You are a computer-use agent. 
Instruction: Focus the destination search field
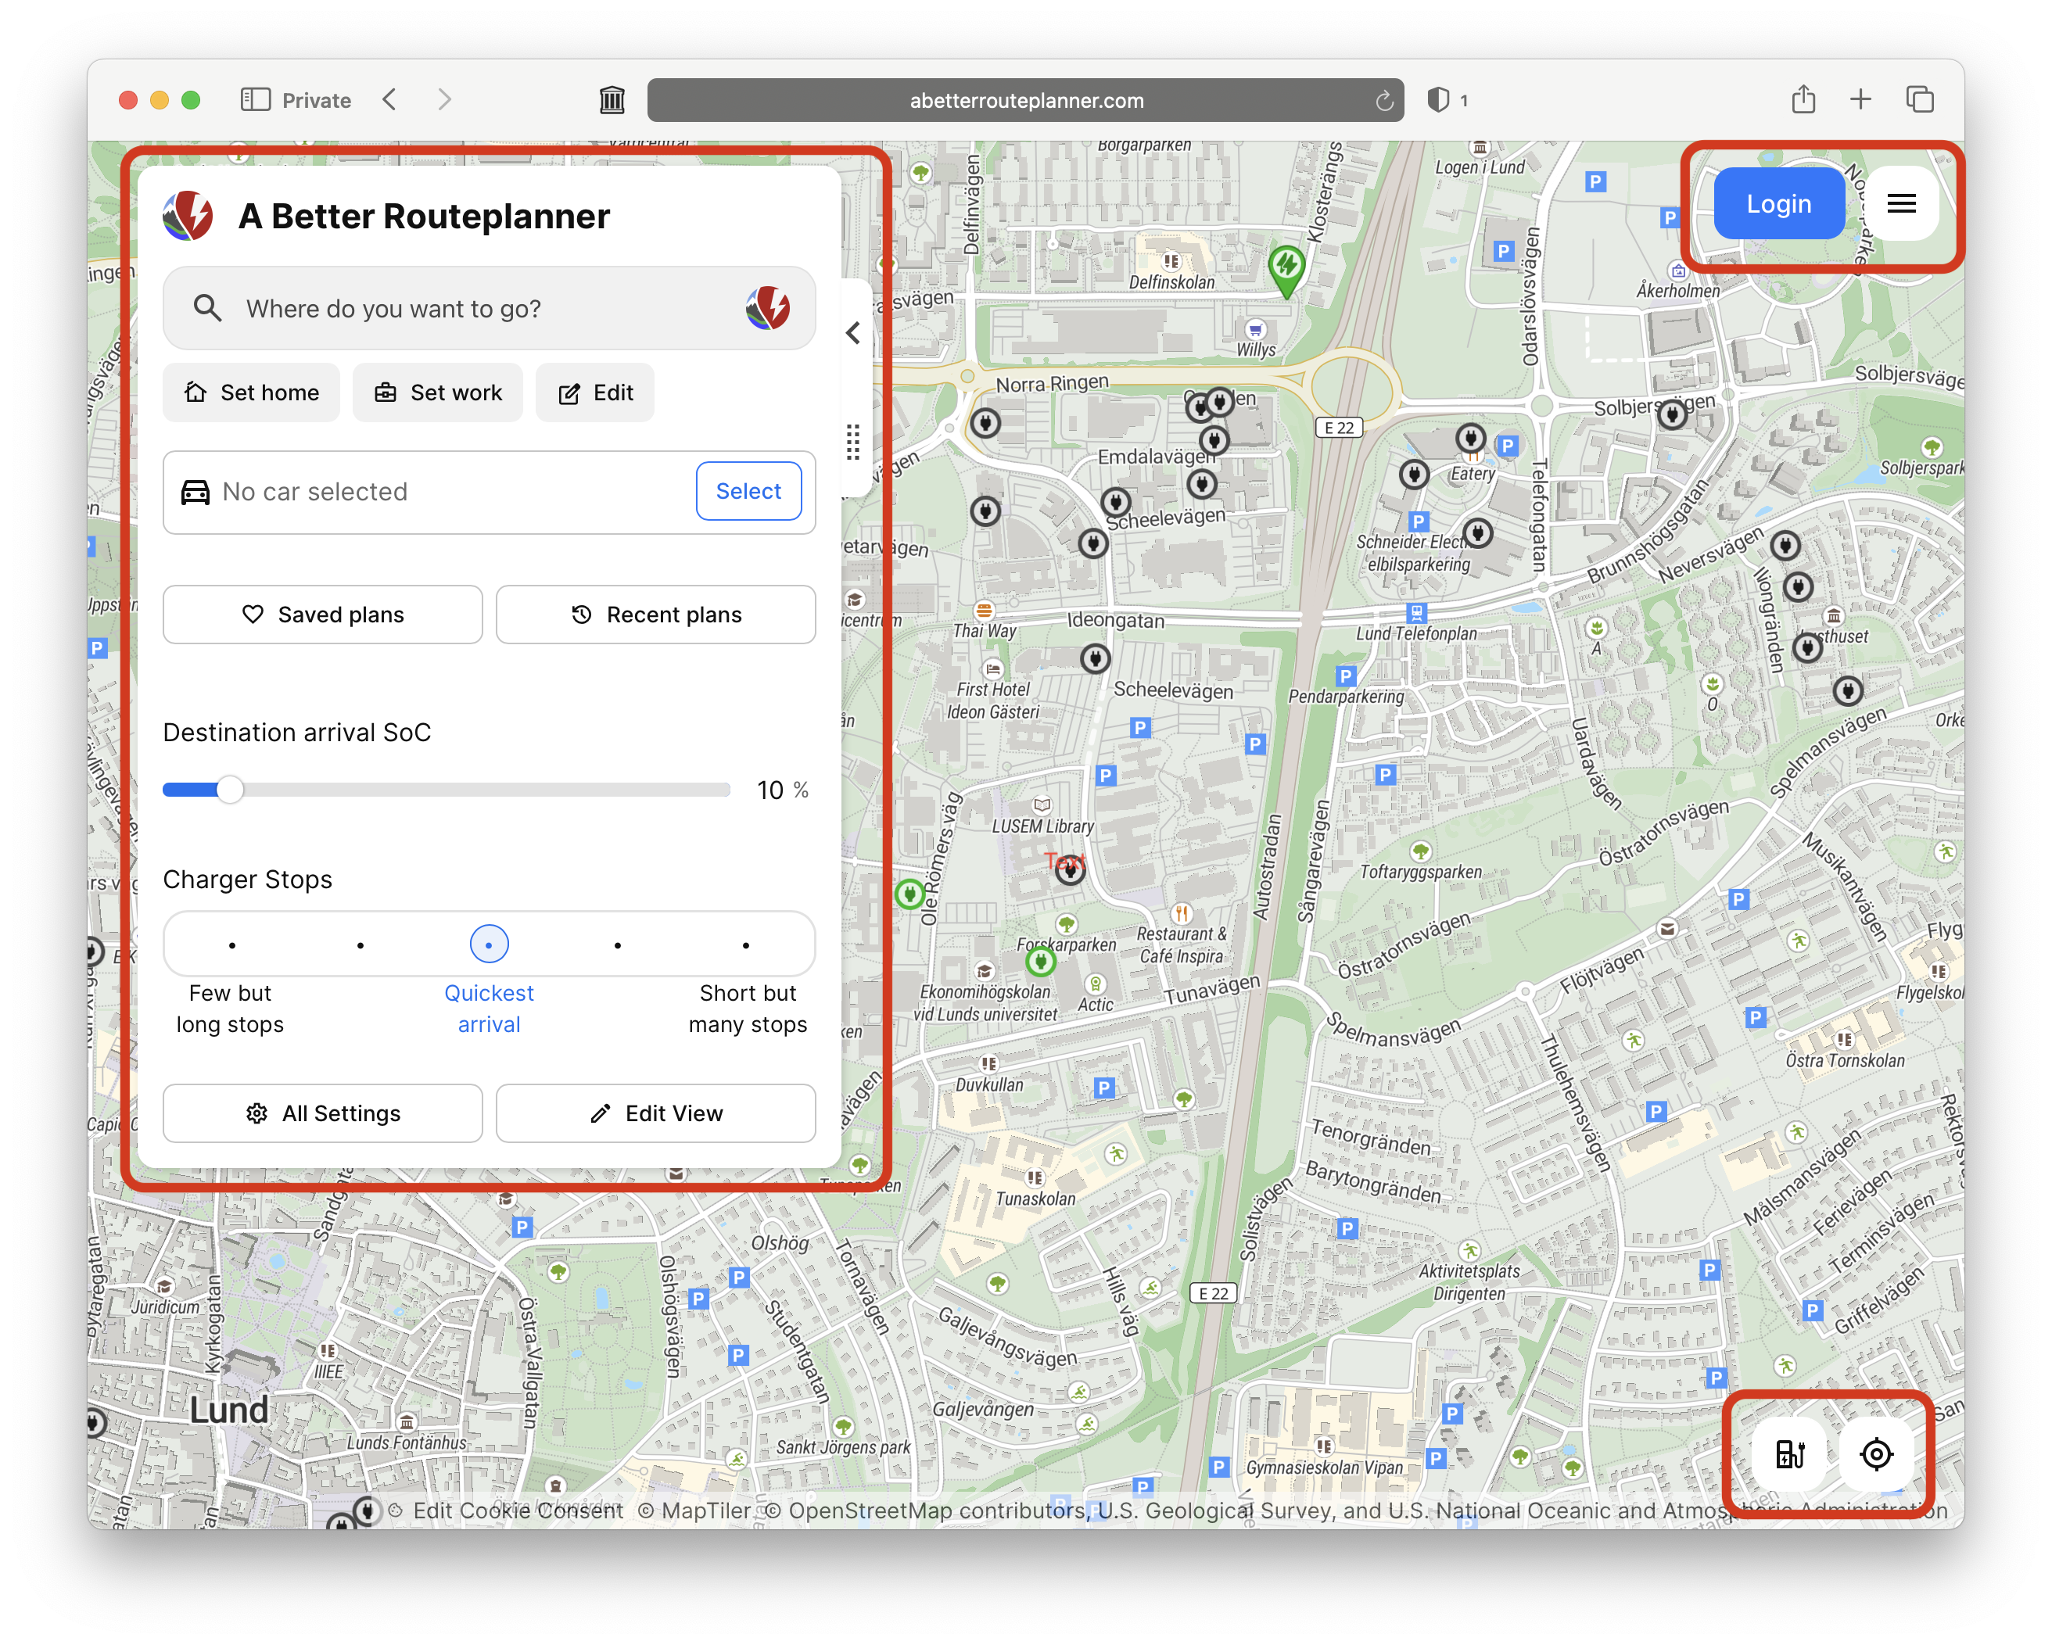pyautogui.click(x=490, y=309)
